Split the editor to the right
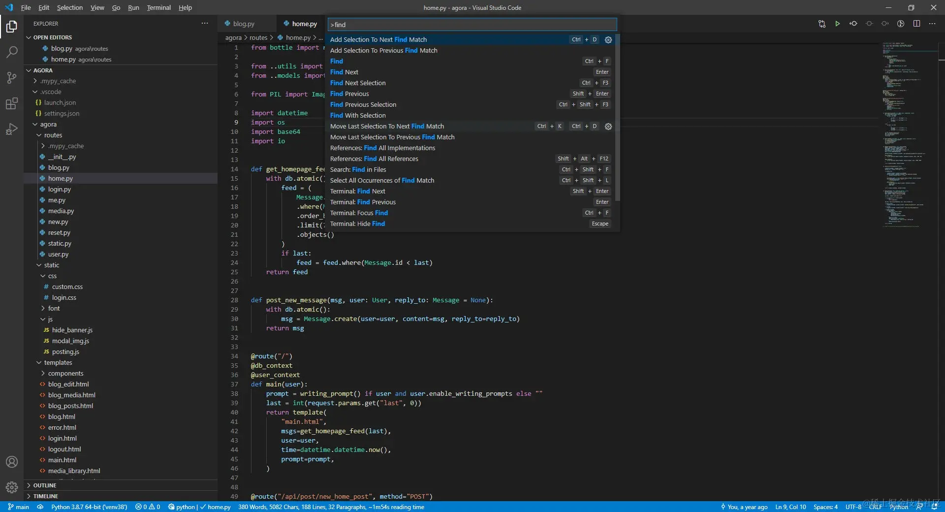The width and height of the screenshot is (945, 512). click(x=916, y=24)
